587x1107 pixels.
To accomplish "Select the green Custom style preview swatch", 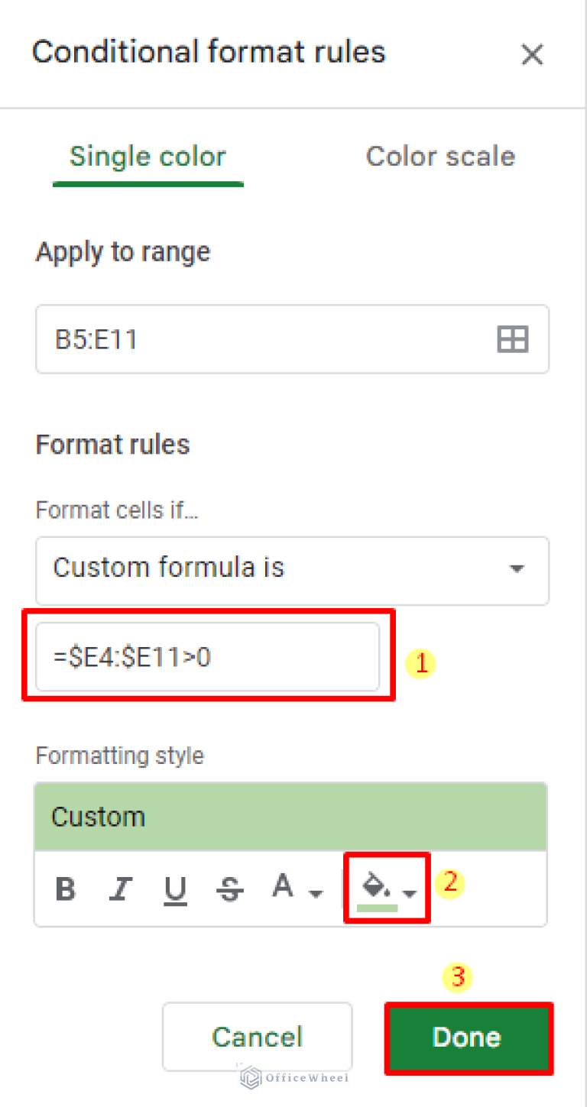I will pyautogui.click(x=290, y=816).
